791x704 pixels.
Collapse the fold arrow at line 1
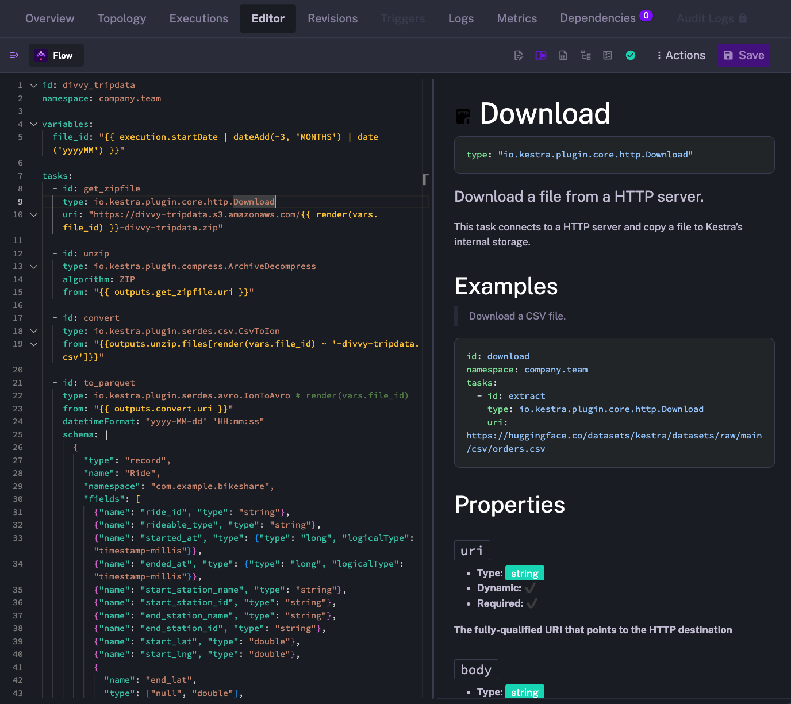(x=34, y=85)
